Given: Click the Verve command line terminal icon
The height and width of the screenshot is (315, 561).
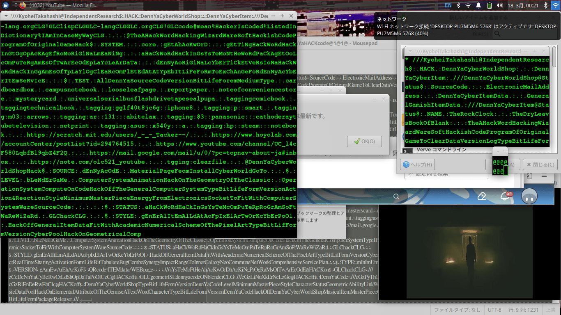Looking at the screenshot, I should coord(408,151).
